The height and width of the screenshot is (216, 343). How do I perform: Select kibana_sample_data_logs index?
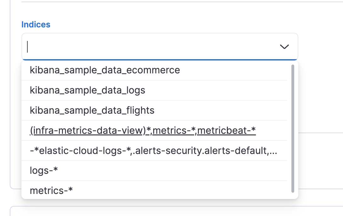87,90
